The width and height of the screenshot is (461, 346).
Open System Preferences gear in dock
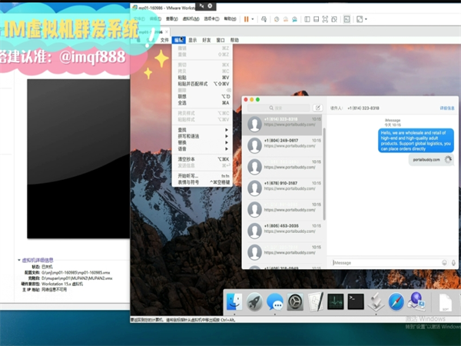click(x=295, y=303)
